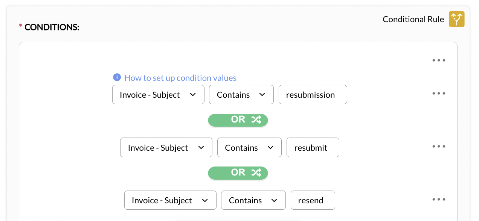Expand the second Invoice - Subject dropdown
The width and height of the screenshot is (479, 221).
166,147
